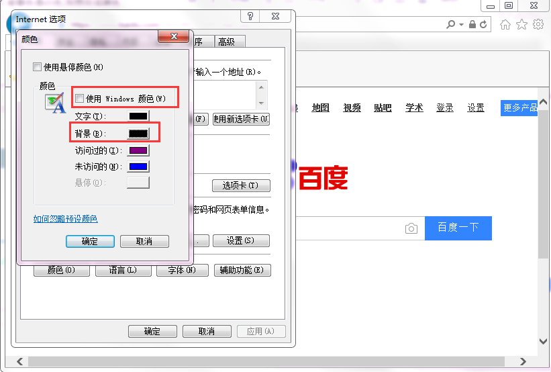Enable 使用悬停颜色 checkbox
The height and width of the screenshot is (372, 551).
(x=37, y=66)
